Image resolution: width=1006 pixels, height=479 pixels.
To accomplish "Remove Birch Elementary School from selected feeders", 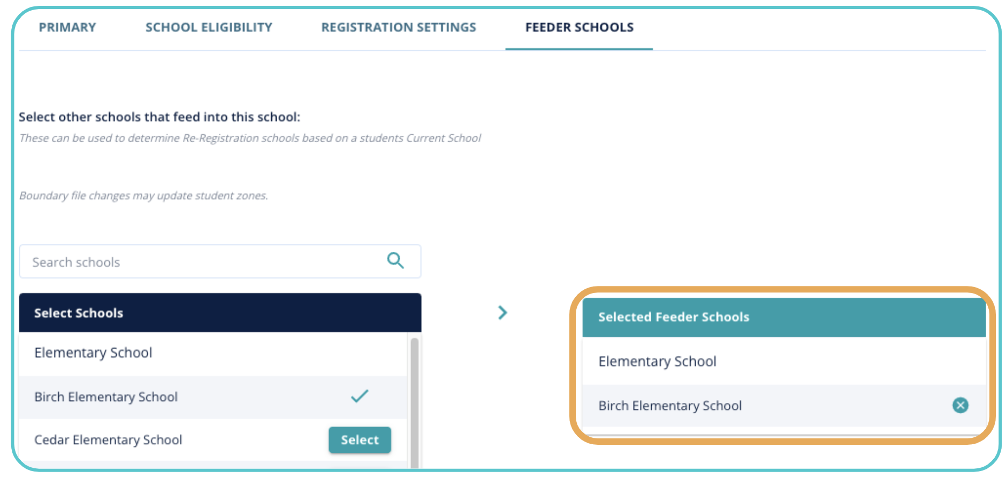I will [x=960, y=405].
